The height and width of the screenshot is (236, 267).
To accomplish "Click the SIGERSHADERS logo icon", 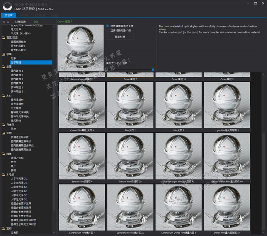I will coord(7,7).
